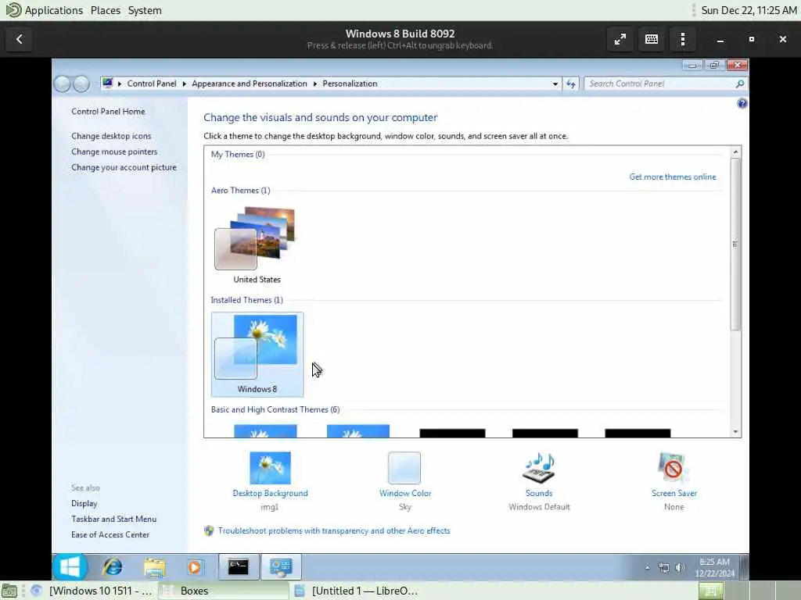Click the Control Panel back navigation button
Viewport: 801px width, 600px height.
[63, 84]
